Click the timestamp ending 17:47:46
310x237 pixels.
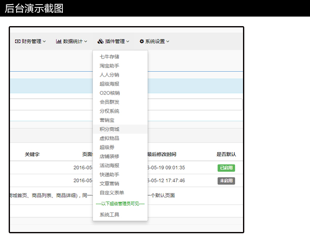point(166,181)
